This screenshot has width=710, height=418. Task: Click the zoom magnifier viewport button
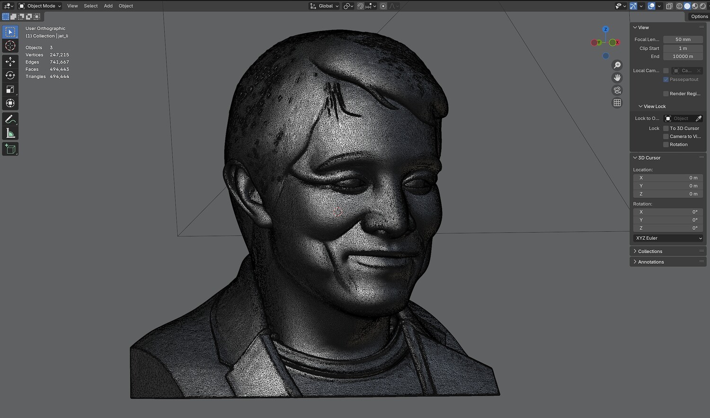tap(617, 65)
